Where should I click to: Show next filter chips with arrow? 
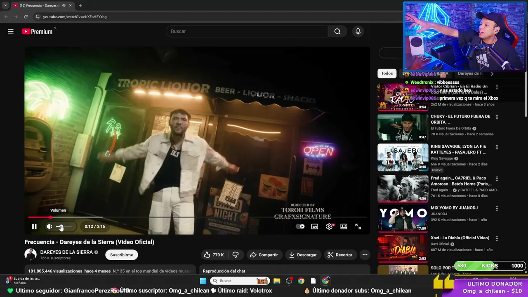(492, 73)
